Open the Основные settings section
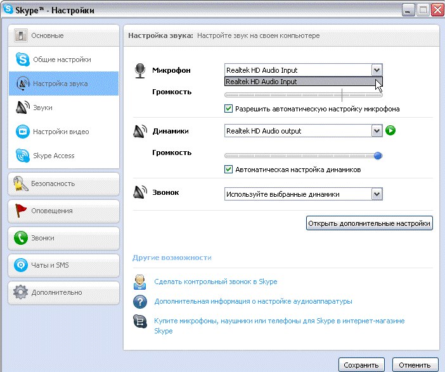The image size is (445, 372). [64, 35]
